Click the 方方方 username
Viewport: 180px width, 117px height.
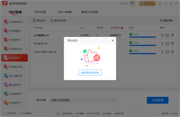tap(124, 4)
